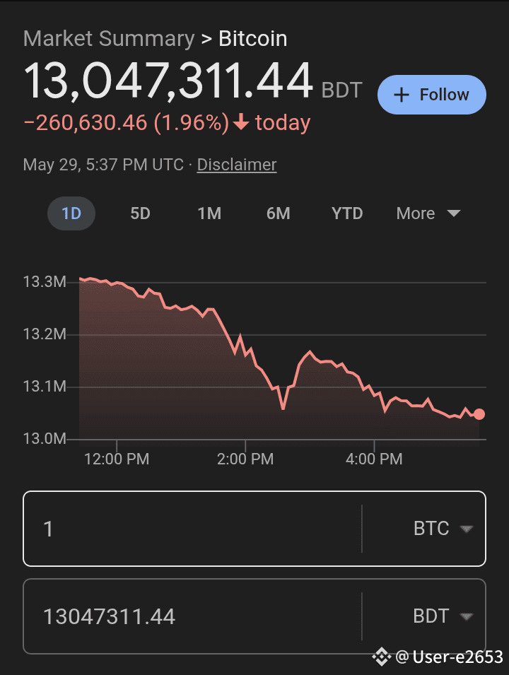Click the BDT converted amount field
The image size is (509, 675).
pyautogui.click(x=192, y=616)
